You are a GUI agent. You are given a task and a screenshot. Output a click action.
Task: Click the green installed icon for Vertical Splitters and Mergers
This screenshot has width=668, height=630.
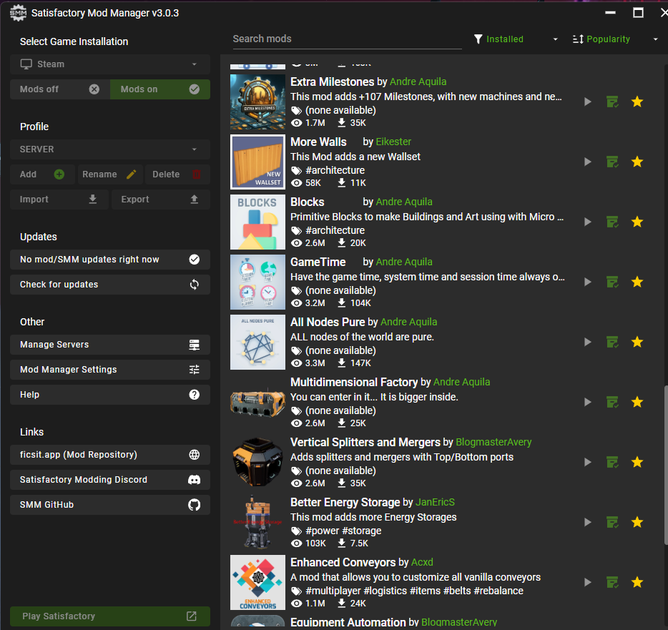coord(612,462)
